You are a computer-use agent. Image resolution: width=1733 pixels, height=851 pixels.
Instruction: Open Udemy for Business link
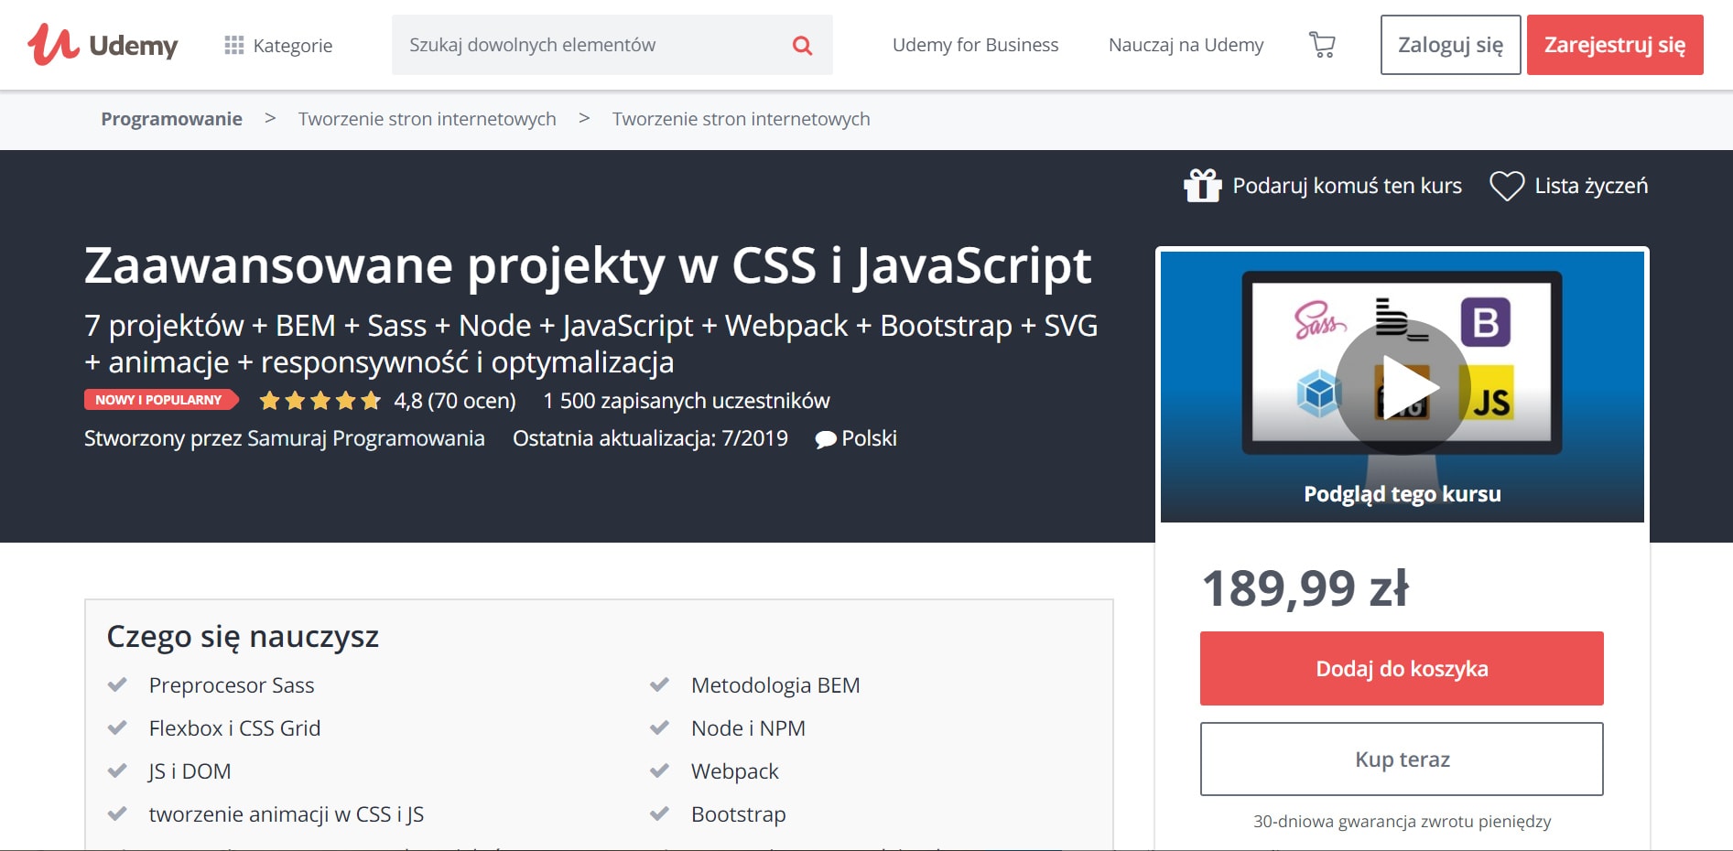tap(975, 45)
